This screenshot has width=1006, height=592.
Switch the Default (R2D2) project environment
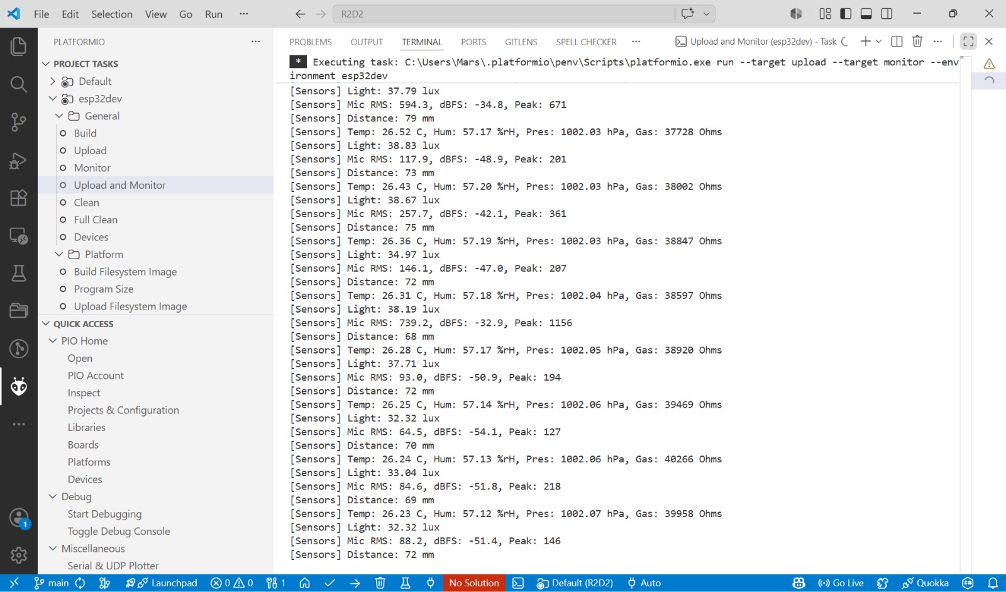[575, 583]
